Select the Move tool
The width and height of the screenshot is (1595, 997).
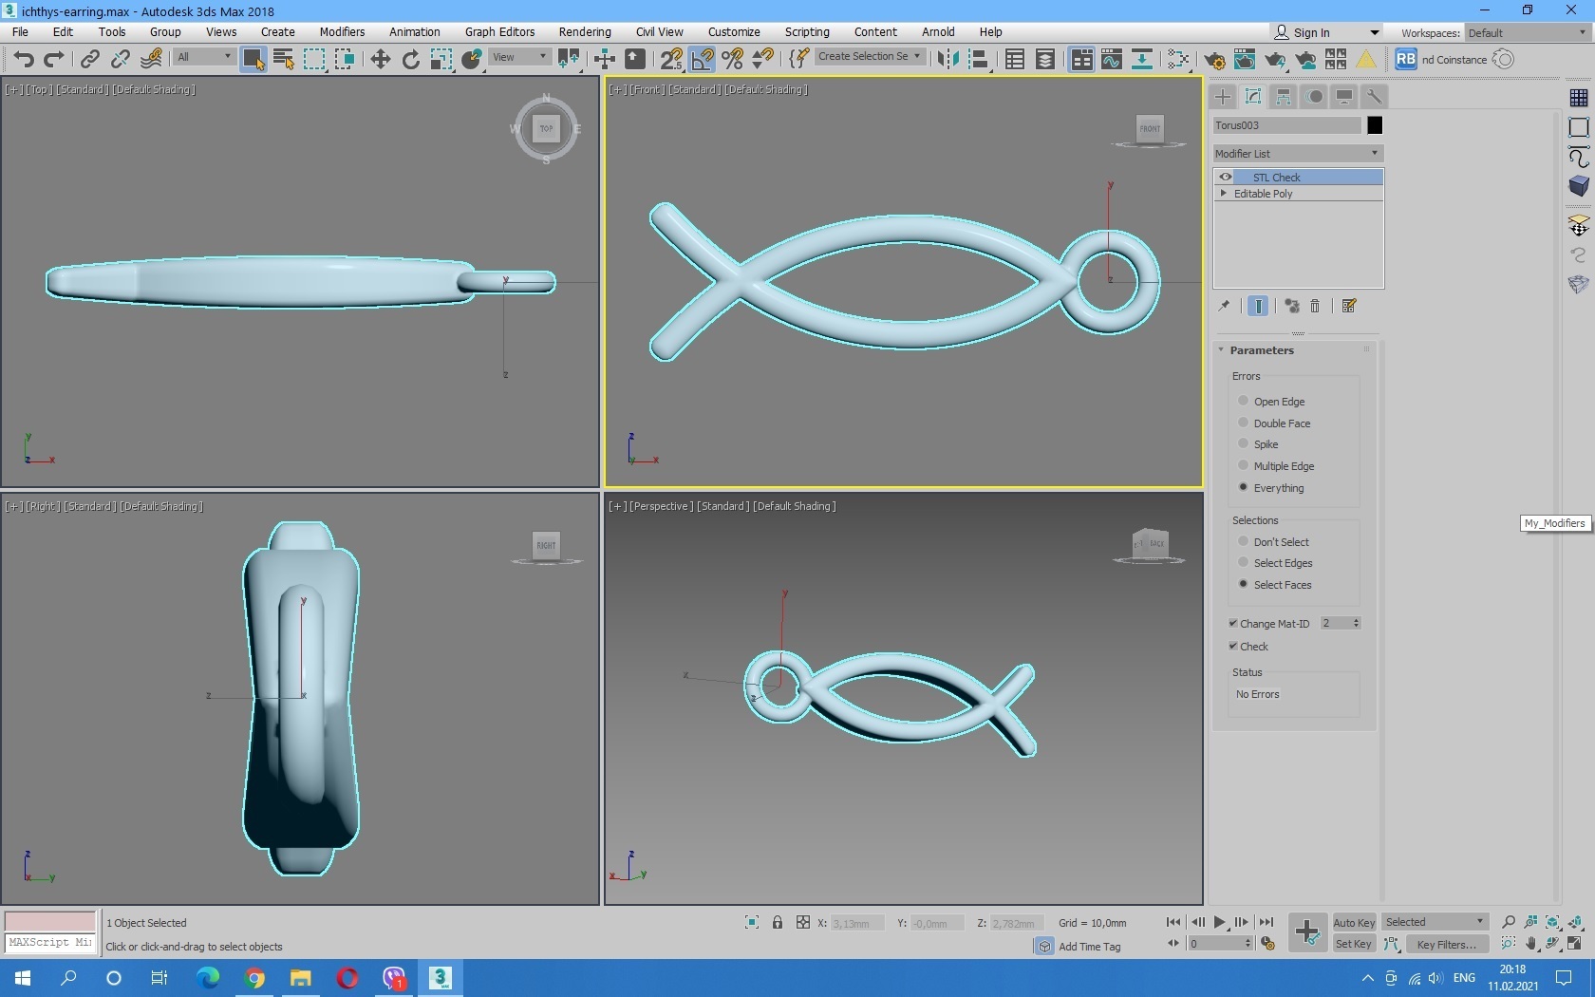coord(380,60)
